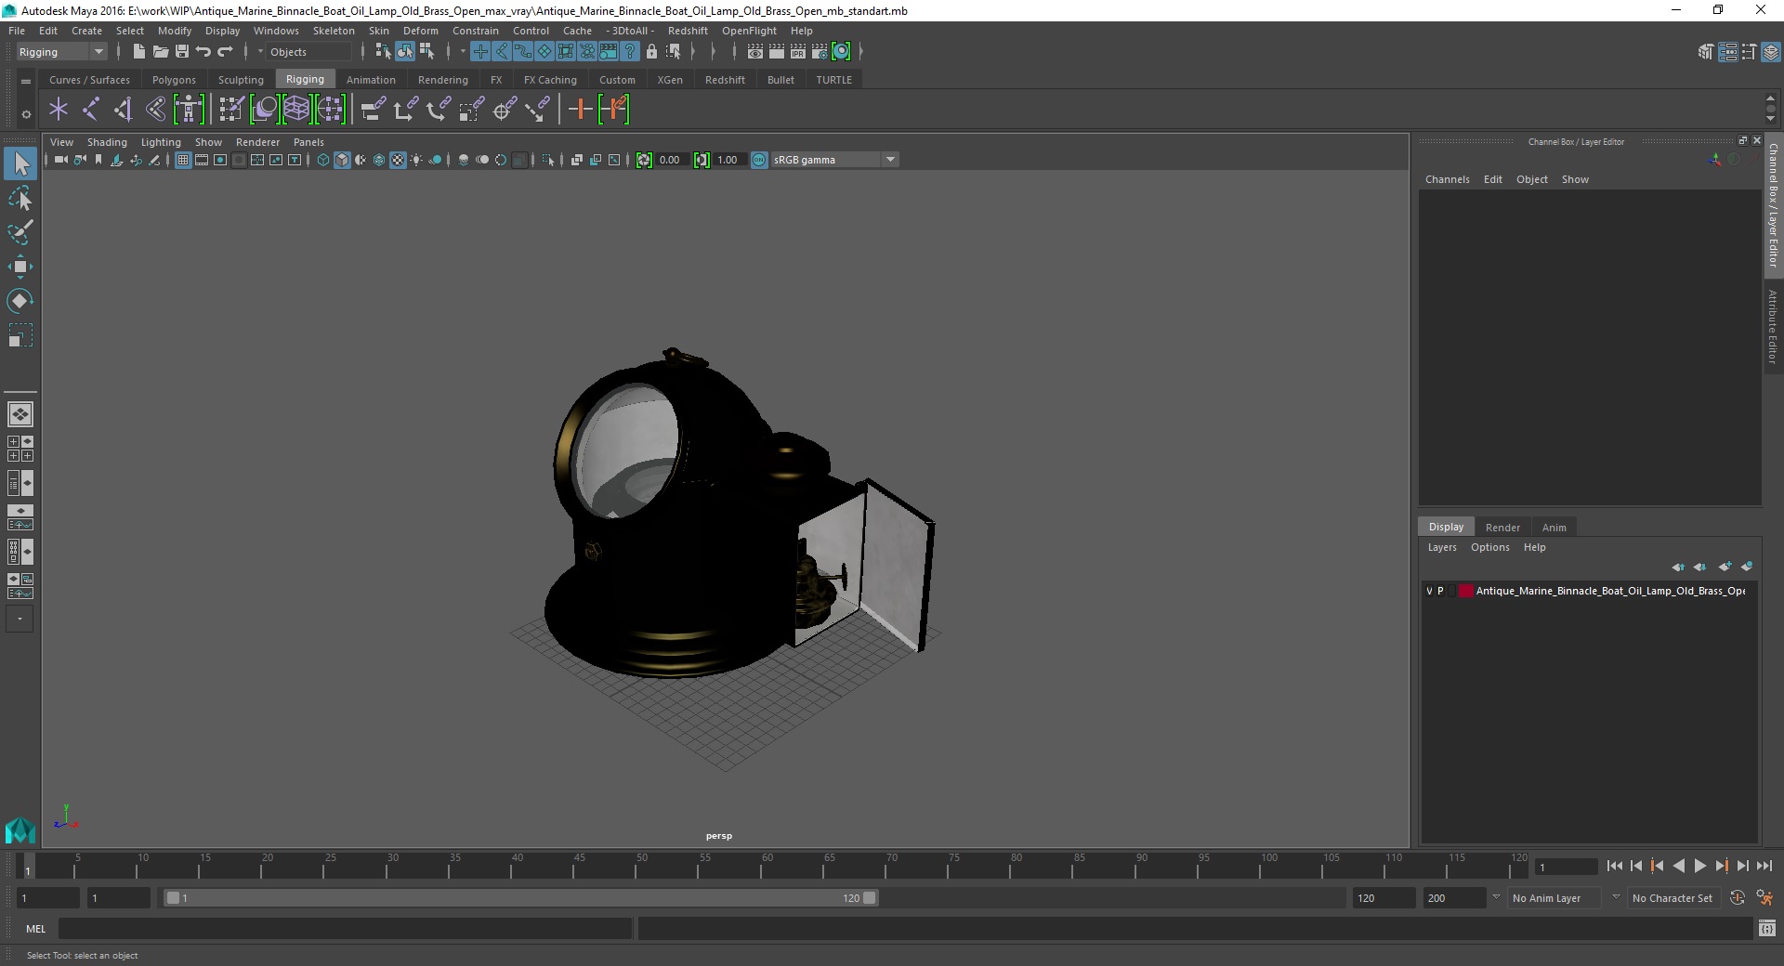Click the playback end time 120 field
The width and height of the screenshot is (1784, 966).
(1383, 898)
